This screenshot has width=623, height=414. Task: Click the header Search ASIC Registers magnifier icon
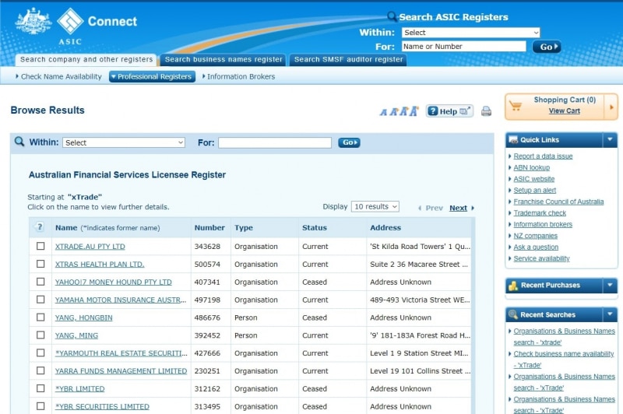click(x=392, y=16)
